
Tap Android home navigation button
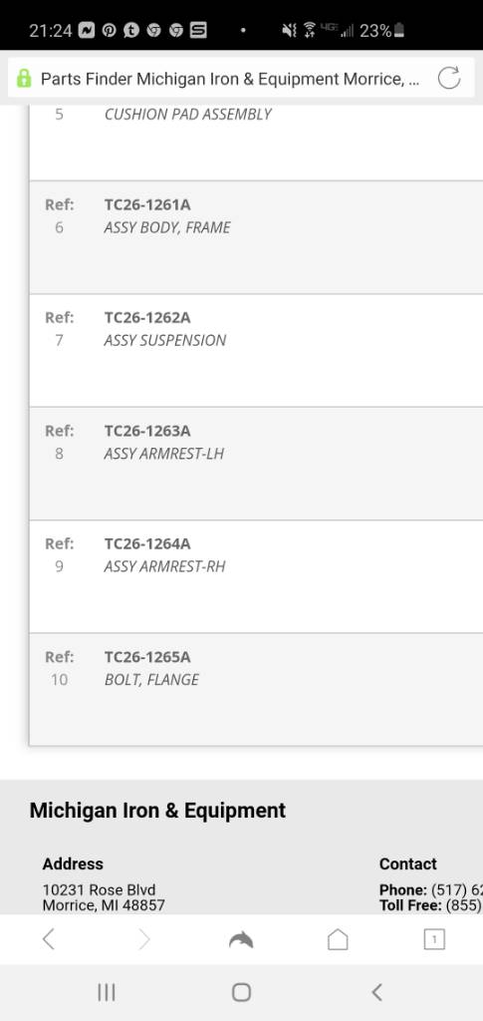tap(241, 992)
